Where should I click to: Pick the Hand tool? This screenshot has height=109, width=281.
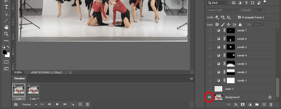(x=6, y=27)
